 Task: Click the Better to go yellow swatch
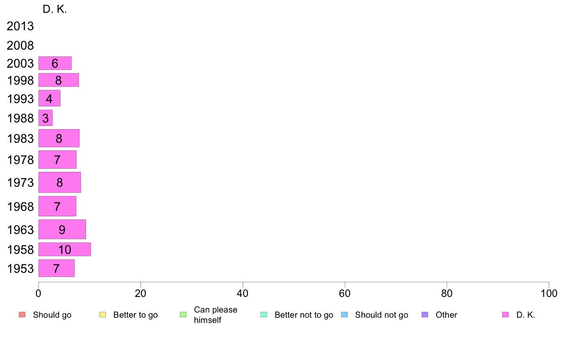[103, 315]
